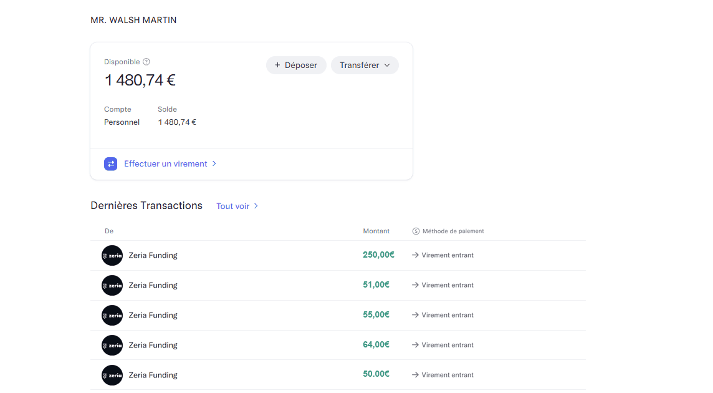Click the help icon next to Disponible
Image resolution: width=713 pixels, height=393 pixels.
tap(146, 62)
